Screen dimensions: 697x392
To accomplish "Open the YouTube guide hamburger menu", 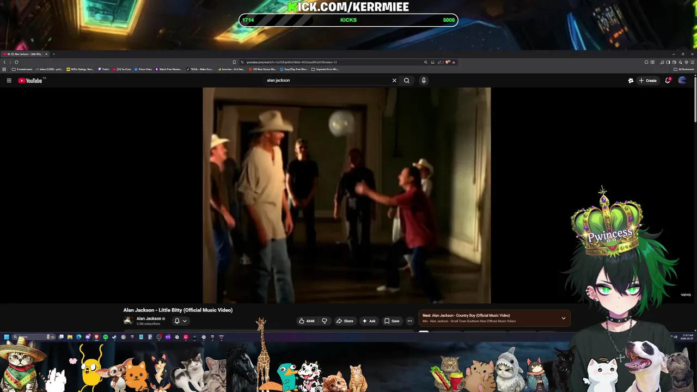I will tap(9, 81).
